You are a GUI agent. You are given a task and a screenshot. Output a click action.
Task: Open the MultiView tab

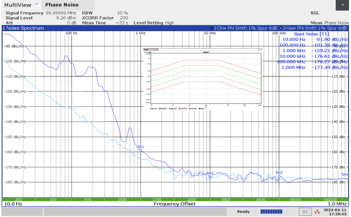tap(17, 5)
